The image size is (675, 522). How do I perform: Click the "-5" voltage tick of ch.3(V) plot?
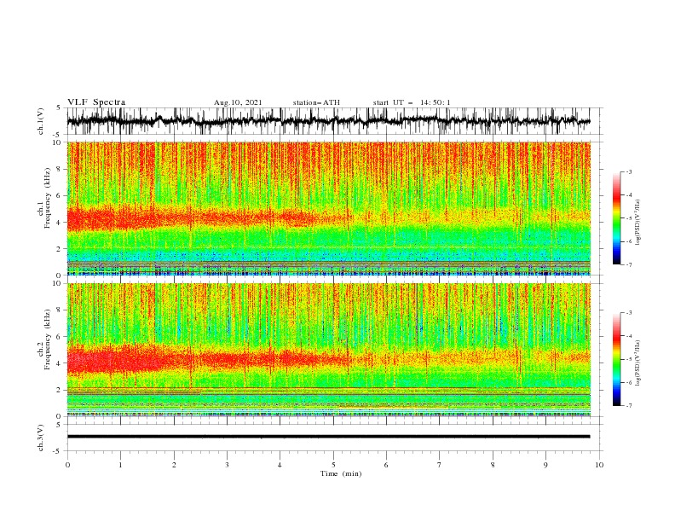pos(57,451)
